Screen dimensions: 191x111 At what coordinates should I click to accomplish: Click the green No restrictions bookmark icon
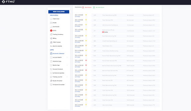pos(94,7)
